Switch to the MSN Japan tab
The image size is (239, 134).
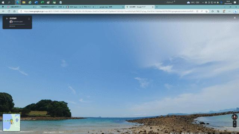click(80, 7)
